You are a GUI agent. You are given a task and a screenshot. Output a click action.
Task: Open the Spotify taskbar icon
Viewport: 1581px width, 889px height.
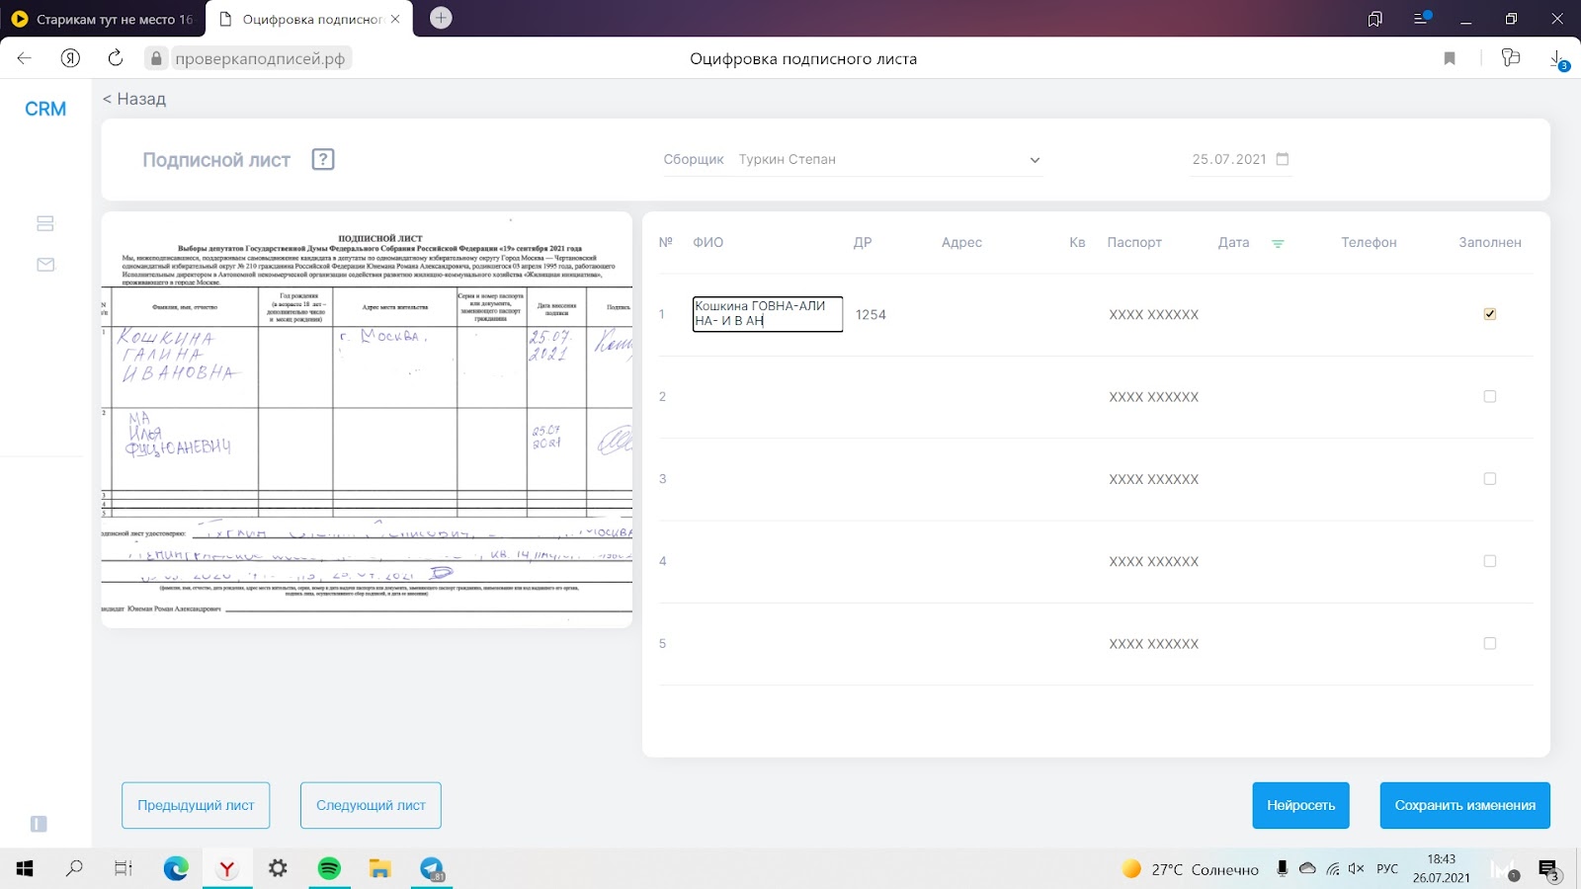(329, 869)
